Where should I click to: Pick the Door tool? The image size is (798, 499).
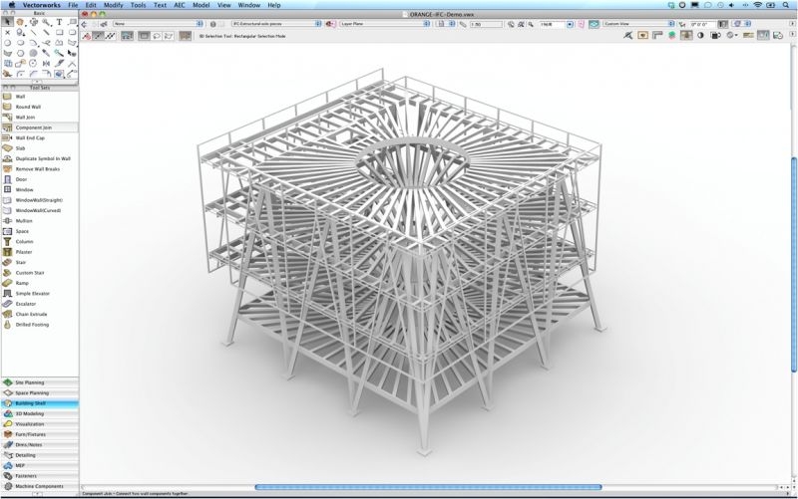[21, 179]
